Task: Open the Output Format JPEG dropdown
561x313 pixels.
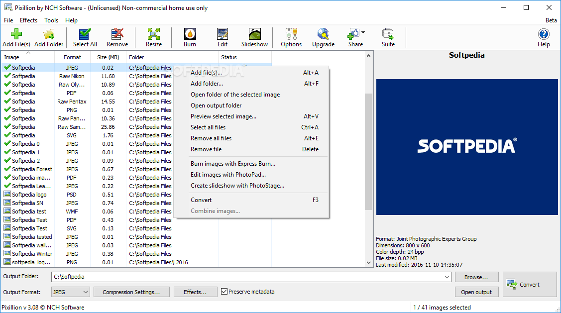Action: (x=70, y=292)
